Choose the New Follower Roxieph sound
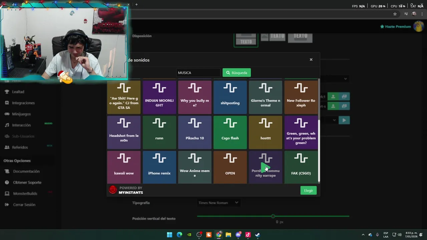 [301, 97]
